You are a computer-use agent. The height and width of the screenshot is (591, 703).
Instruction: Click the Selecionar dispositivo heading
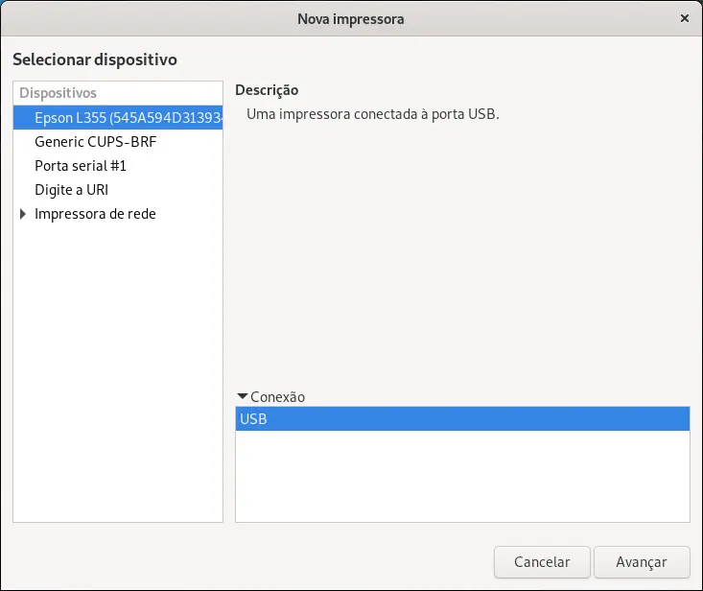(95, 59)
